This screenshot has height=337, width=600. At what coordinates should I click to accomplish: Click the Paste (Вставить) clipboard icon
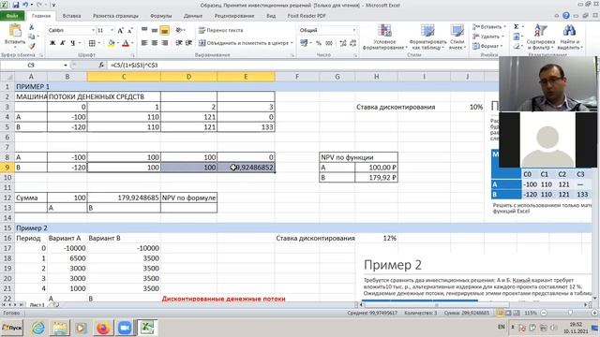click(x=15, y=31)
